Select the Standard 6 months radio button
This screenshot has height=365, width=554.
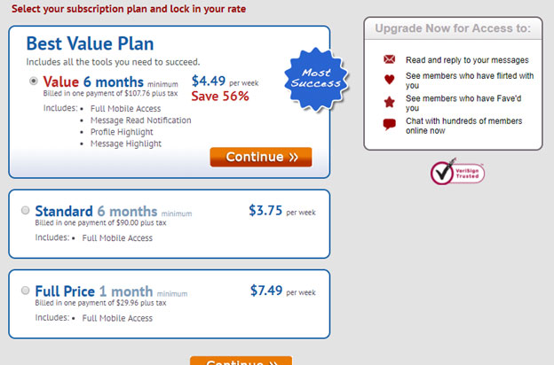pos(25,211)
